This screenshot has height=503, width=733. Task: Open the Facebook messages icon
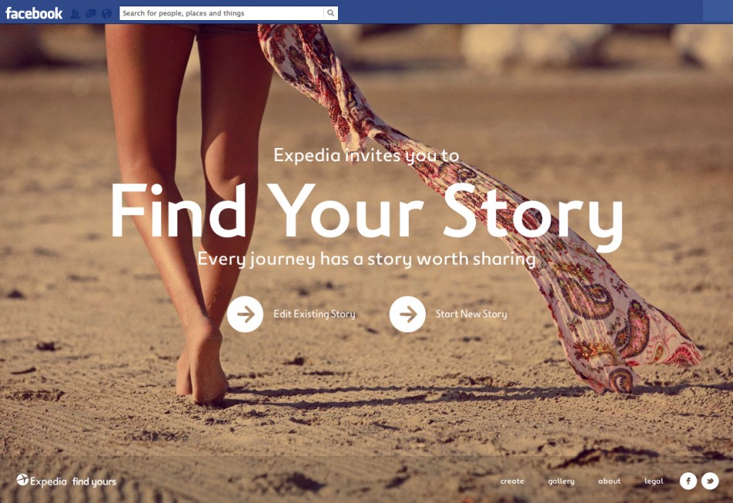(91, 14)
